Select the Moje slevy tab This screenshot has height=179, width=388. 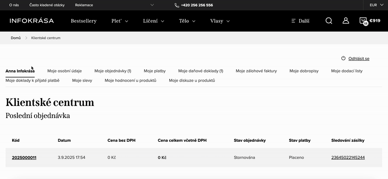point(82,80)
